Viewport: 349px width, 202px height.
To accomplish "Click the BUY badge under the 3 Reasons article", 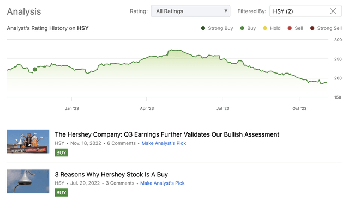I will tap(61, 193).
